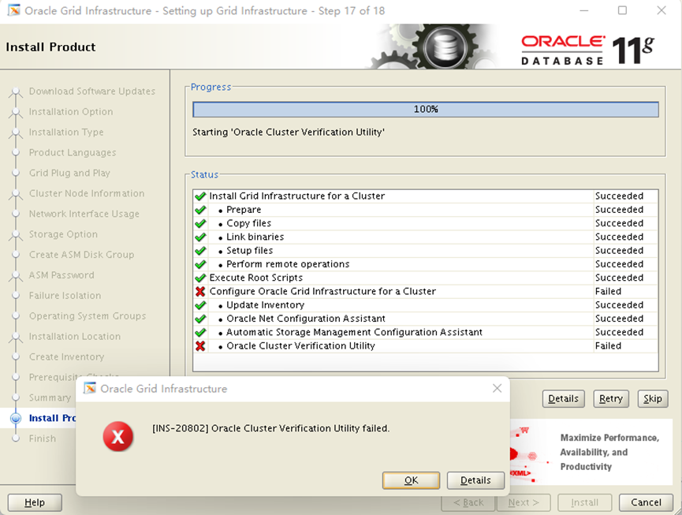
Task: Select 'Configure Oracle Grid Infrastructure for a Cluster' text
Action: [322, 292]
